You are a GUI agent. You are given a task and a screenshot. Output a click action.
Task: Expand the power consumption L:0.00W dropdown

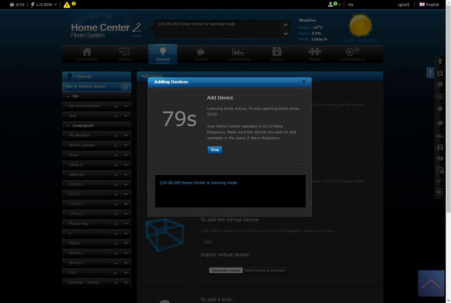click(44, 4)
